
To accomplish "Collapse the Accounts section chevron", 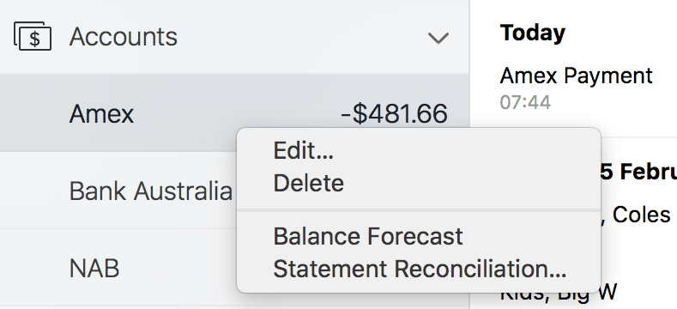I will [438, 39].
